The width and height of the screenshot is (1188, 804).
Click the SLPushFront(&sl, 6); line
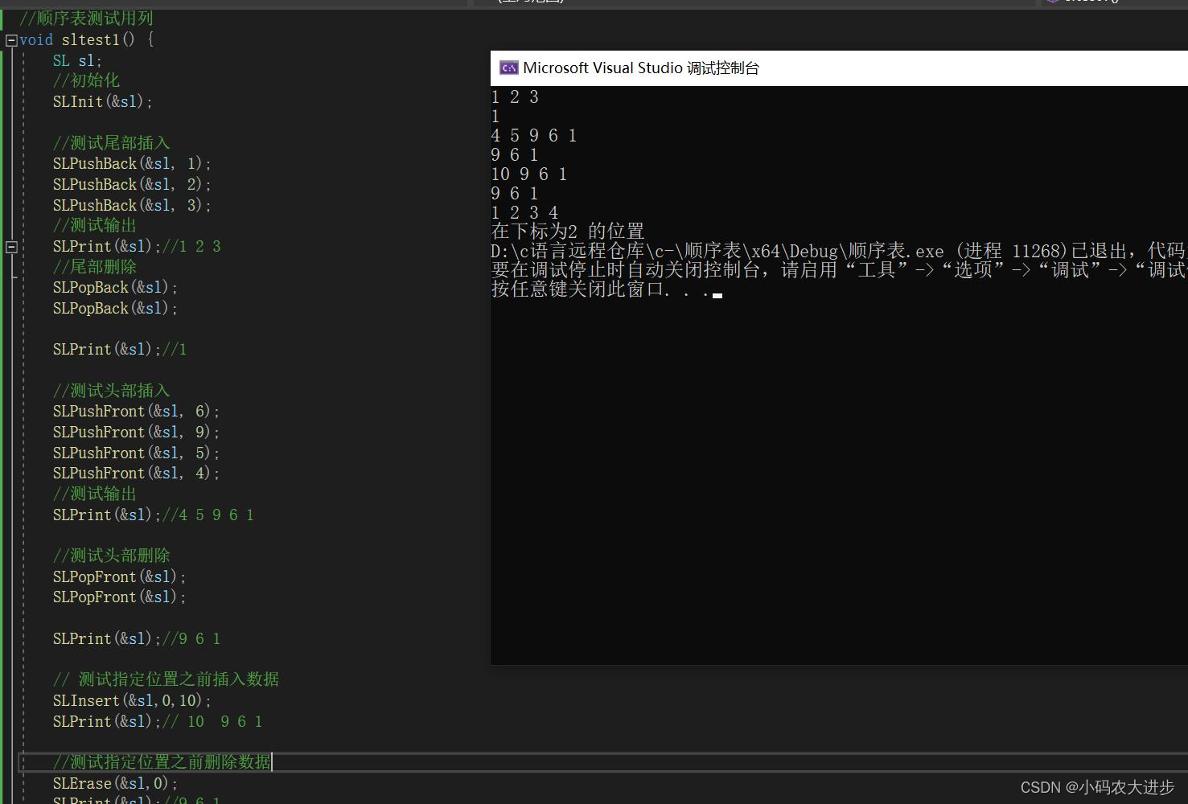136,411
